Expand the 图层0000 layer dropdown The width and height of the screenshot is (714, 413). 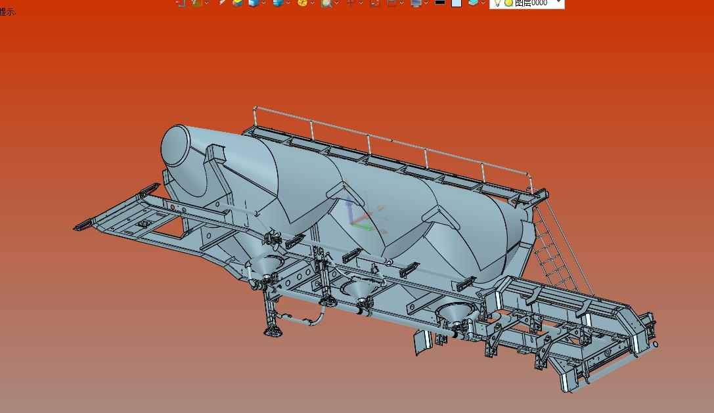coord(559,2)
